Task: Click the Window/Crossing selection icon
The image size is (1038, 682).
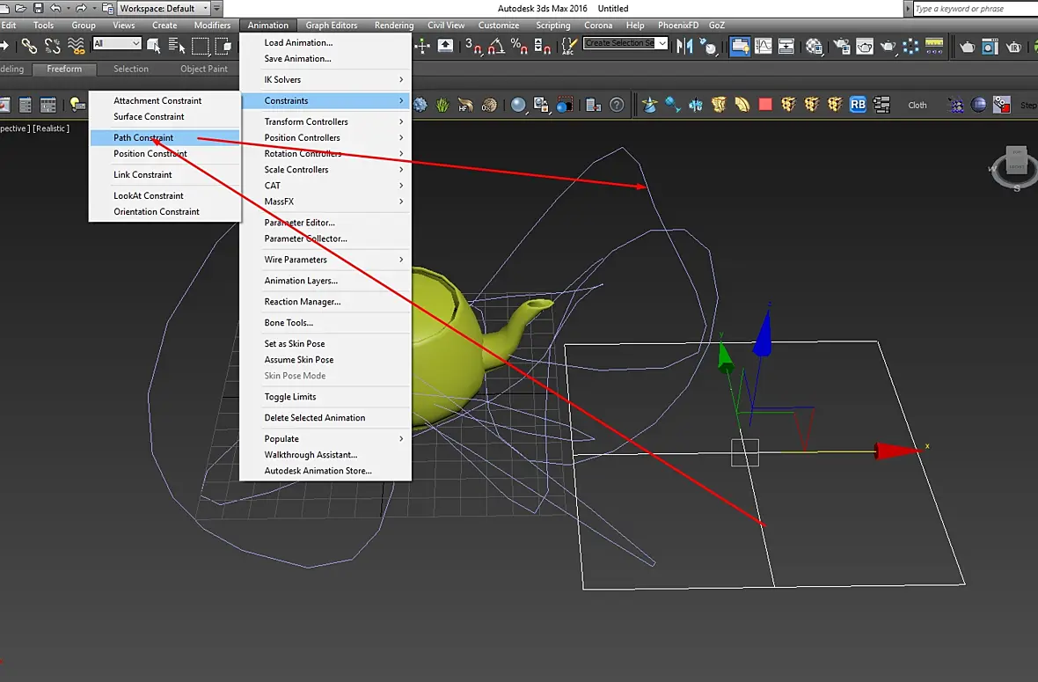Action: (223, 46)
